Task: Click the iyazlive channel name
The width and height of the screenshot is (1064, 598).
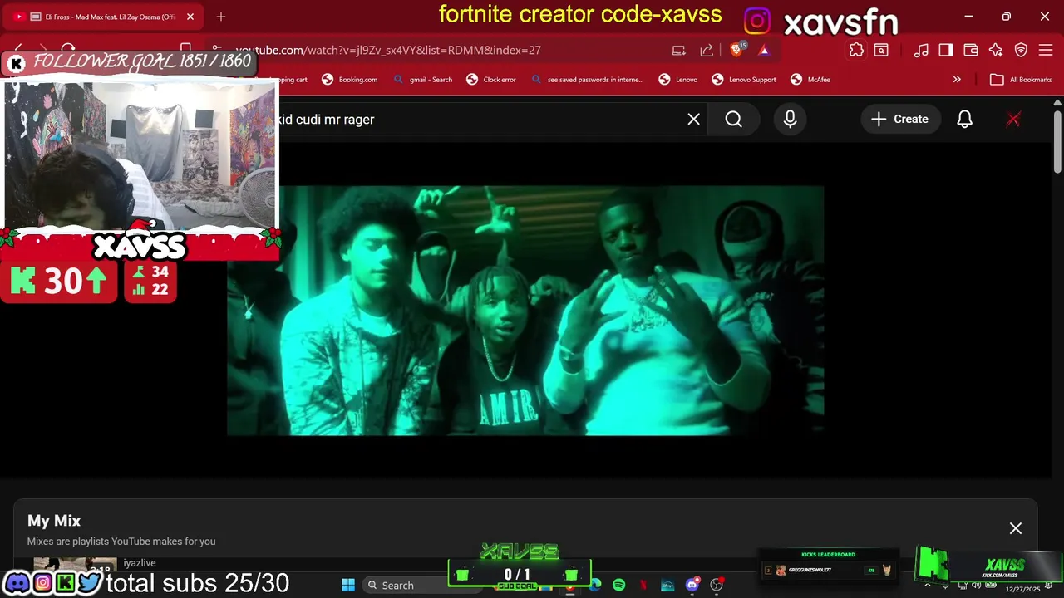Action: (x=140, y=563)
